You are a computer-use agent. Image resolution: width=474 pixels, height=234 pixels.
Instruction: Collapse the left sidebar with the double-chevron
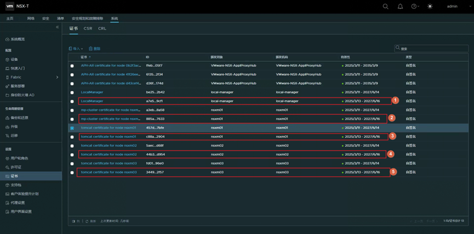click(x=57, y=27)
